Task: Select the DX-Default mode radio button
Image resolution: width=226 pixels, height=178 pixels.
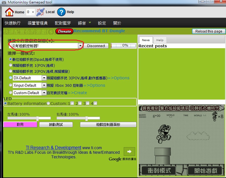Action: coord(10,78)
